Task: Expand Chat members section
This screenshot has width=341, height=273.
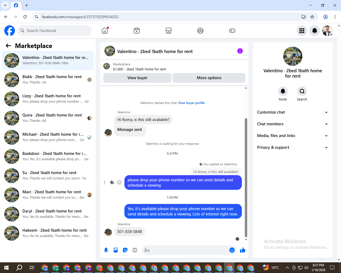Action: click(293, 124)
